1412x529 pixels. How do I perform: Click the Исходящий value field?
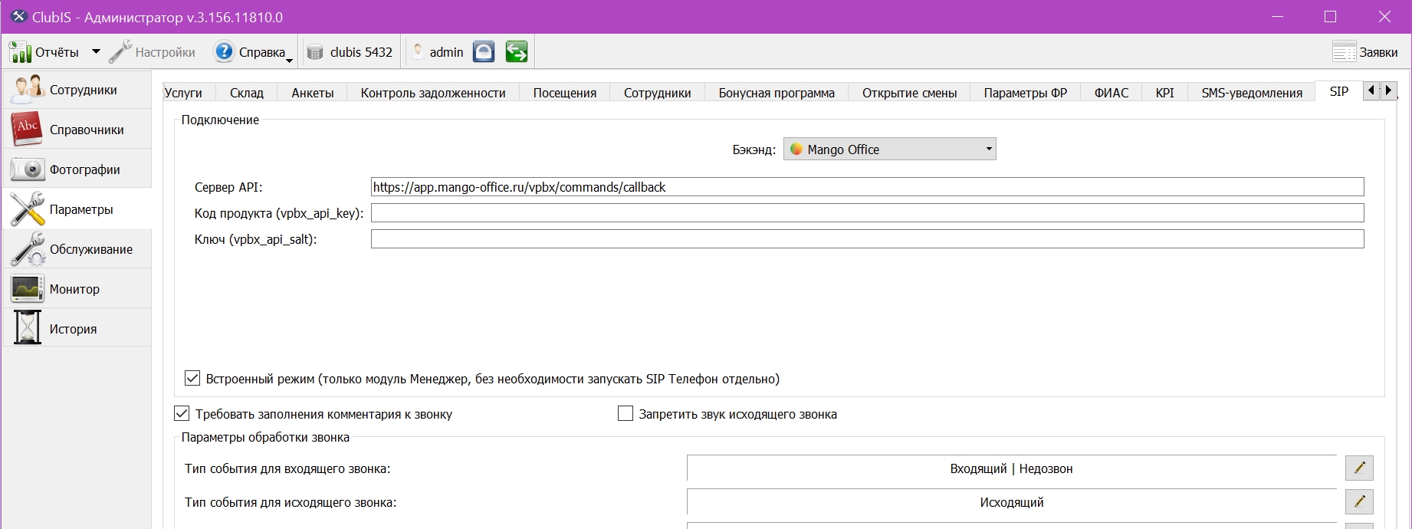click(1012, 502)
